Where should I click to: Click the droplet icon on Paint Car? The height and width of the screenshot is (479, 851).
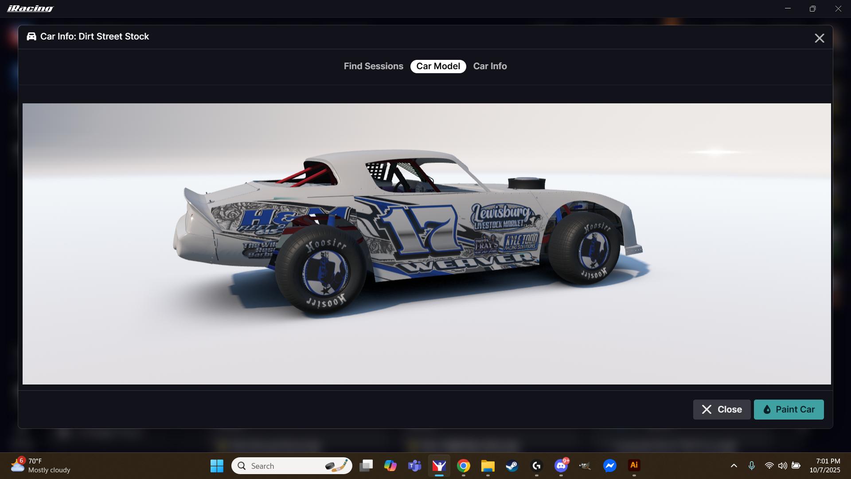(767, 409)
